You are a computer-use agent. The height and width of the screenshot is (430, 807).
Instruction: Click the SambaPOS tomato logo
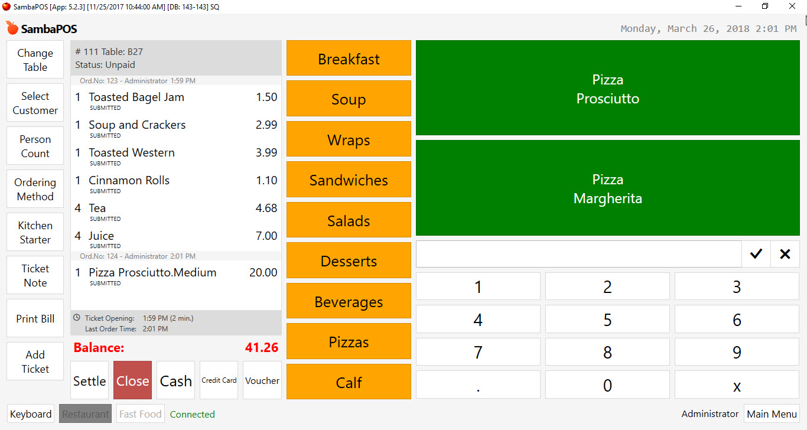(12, 28)
